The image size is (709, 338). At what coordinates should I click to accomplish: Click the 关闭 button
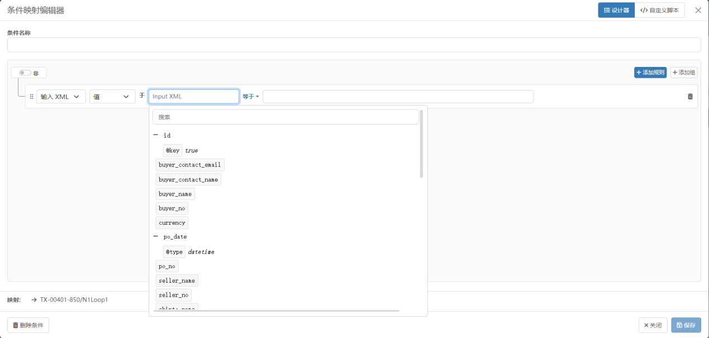point(653,325)
